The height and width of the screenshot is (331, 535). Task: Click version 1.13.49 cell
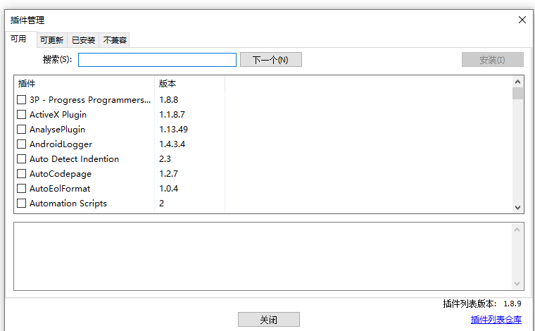click(x=173, y=130)
